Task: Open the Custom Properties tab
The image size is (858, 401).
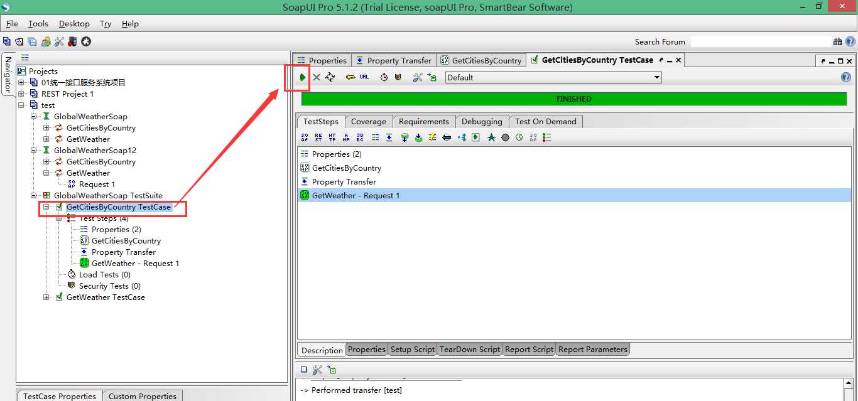Action: (143, 396)
